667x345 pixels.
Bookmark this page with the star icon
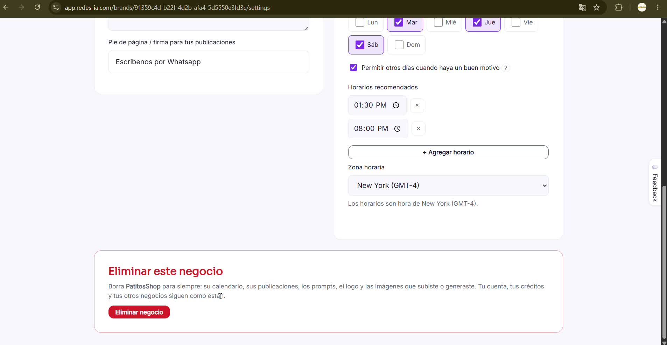coord(597,7)
